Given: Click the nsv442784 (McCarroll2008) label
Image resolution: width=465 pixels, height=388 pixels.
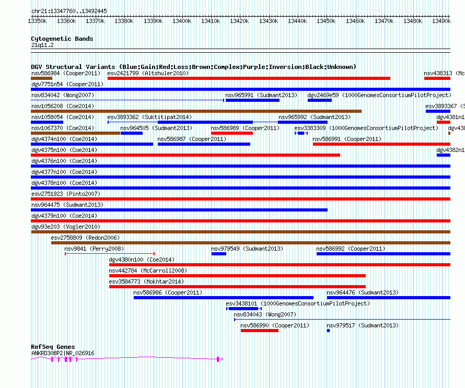Looking at the screenshot, I should pos(148,271).
